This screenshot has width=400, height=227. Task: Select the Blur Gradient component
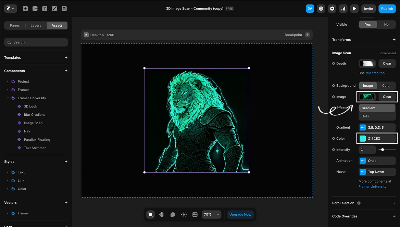point(34,115)
